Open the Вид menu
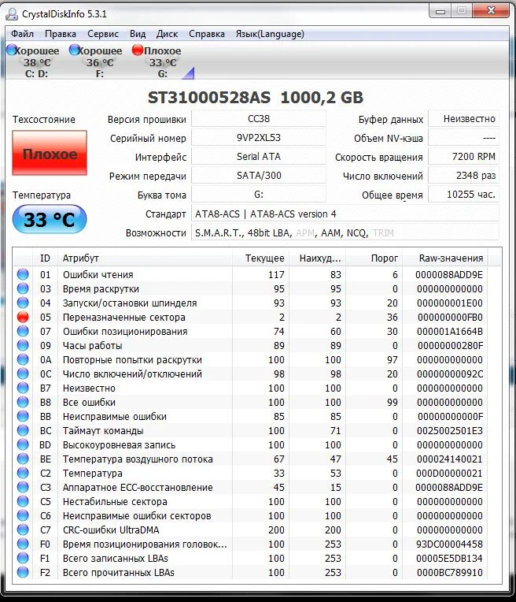 pos(138,34)
